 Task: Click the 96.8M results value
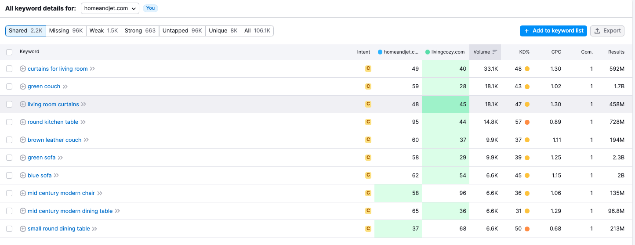point(616,211)
